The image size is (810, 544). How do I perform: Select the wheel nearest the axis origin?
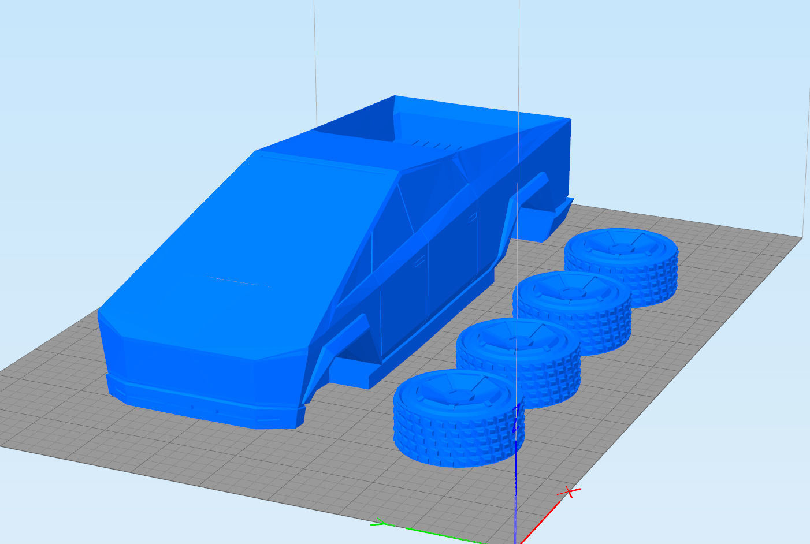coord(459,418)
